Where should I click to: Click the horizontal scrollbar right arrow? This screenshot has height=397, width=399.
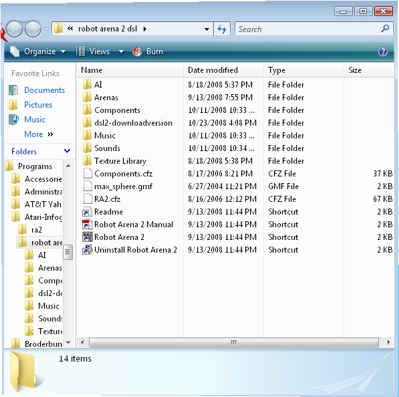pyautogui.click(x=388, y=342)
